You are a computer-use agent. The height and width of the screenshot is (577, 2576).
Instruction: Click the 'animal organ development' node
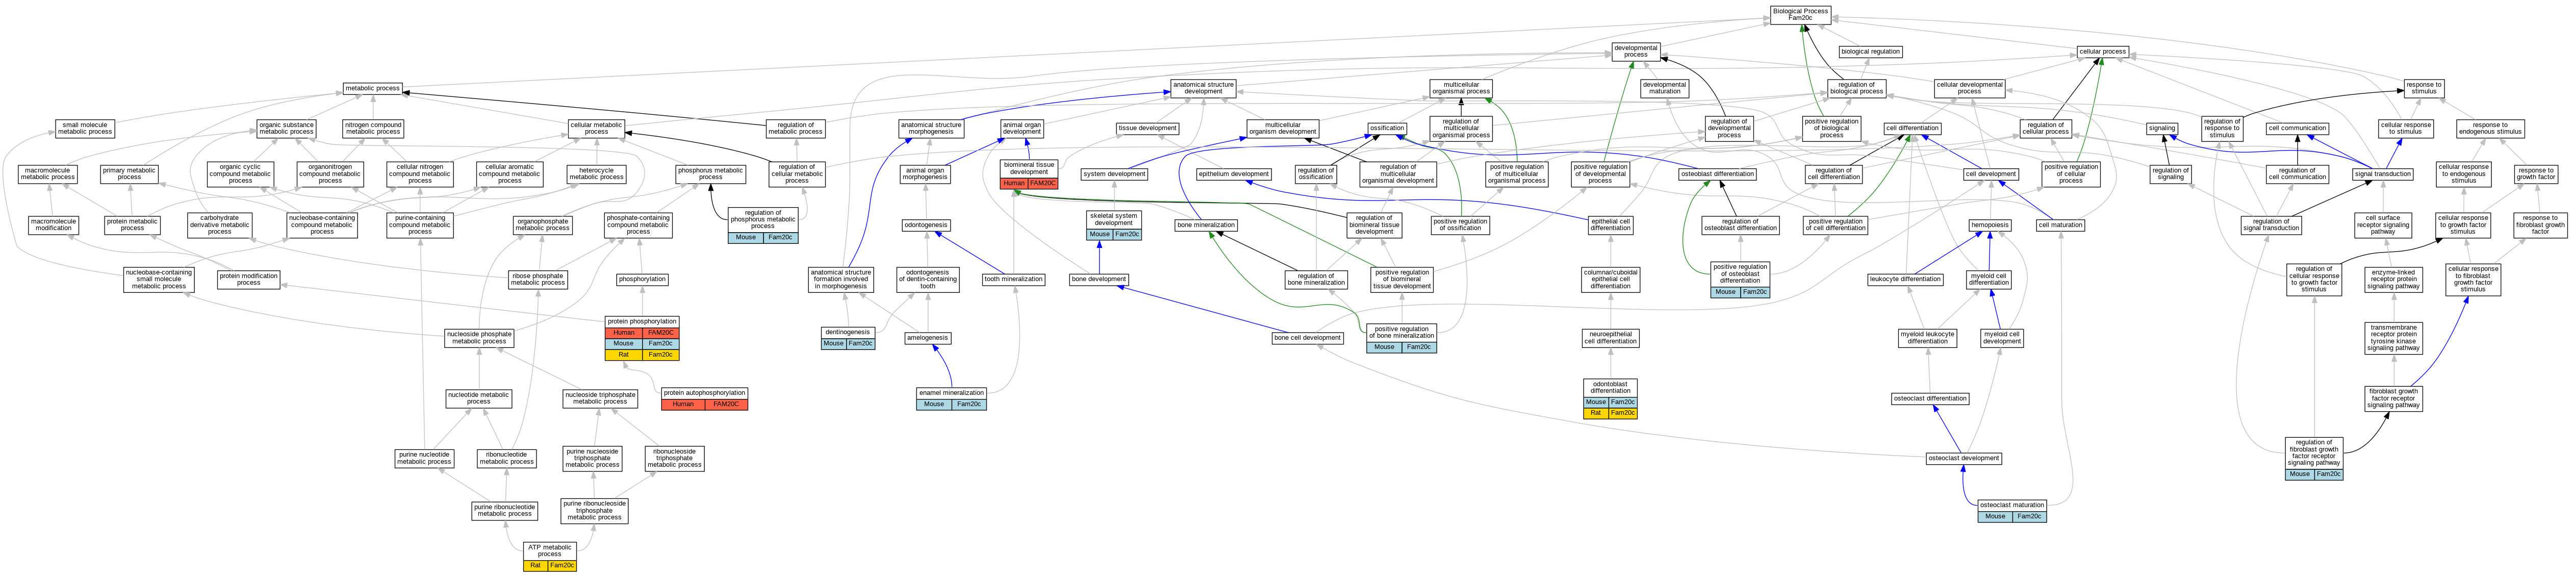coord(1022,129)
